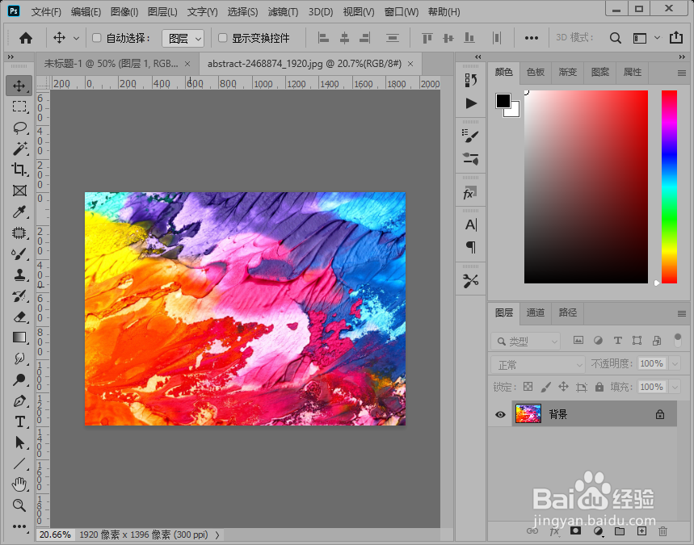Open the Layers panel menu icon
This screenshot has width=694, height=545.
point(682,313)
